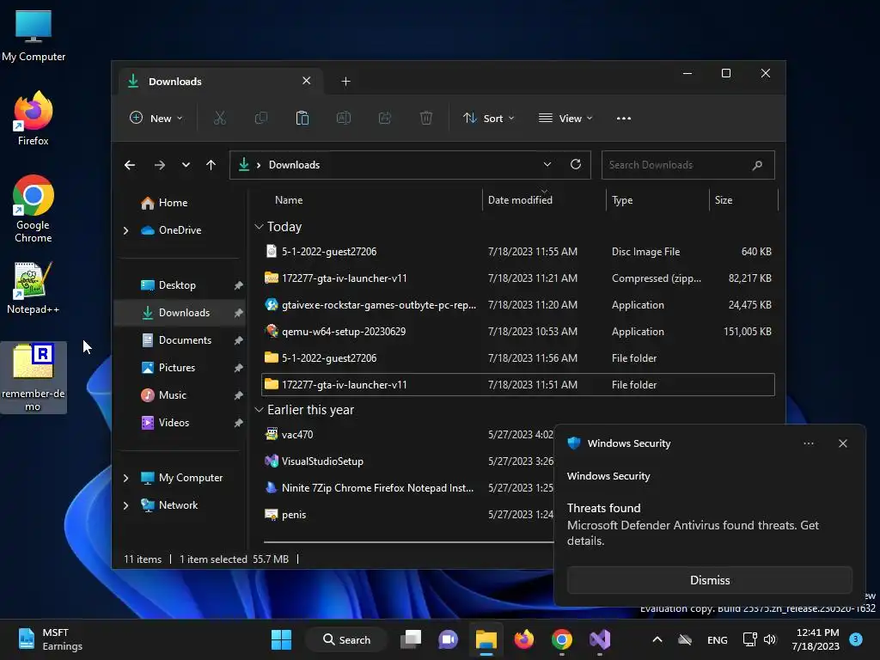This screenshot has height=660, width=880.
Task: Open the New item dropdown
Action: click(x=156, y=118)
